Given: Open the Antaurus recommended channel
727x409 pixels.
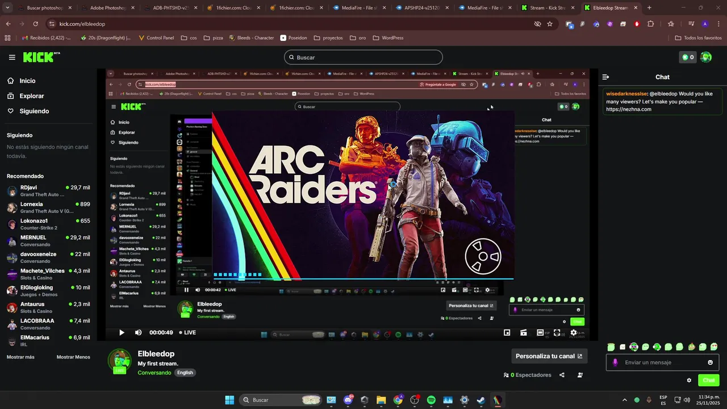Looking at the screenshot, I should [48, 307].
